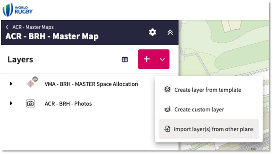The height and width of the screenshot is (154, 273).
Task: Toggle the add-layer dropdown chevron
Action: [162, 59]
